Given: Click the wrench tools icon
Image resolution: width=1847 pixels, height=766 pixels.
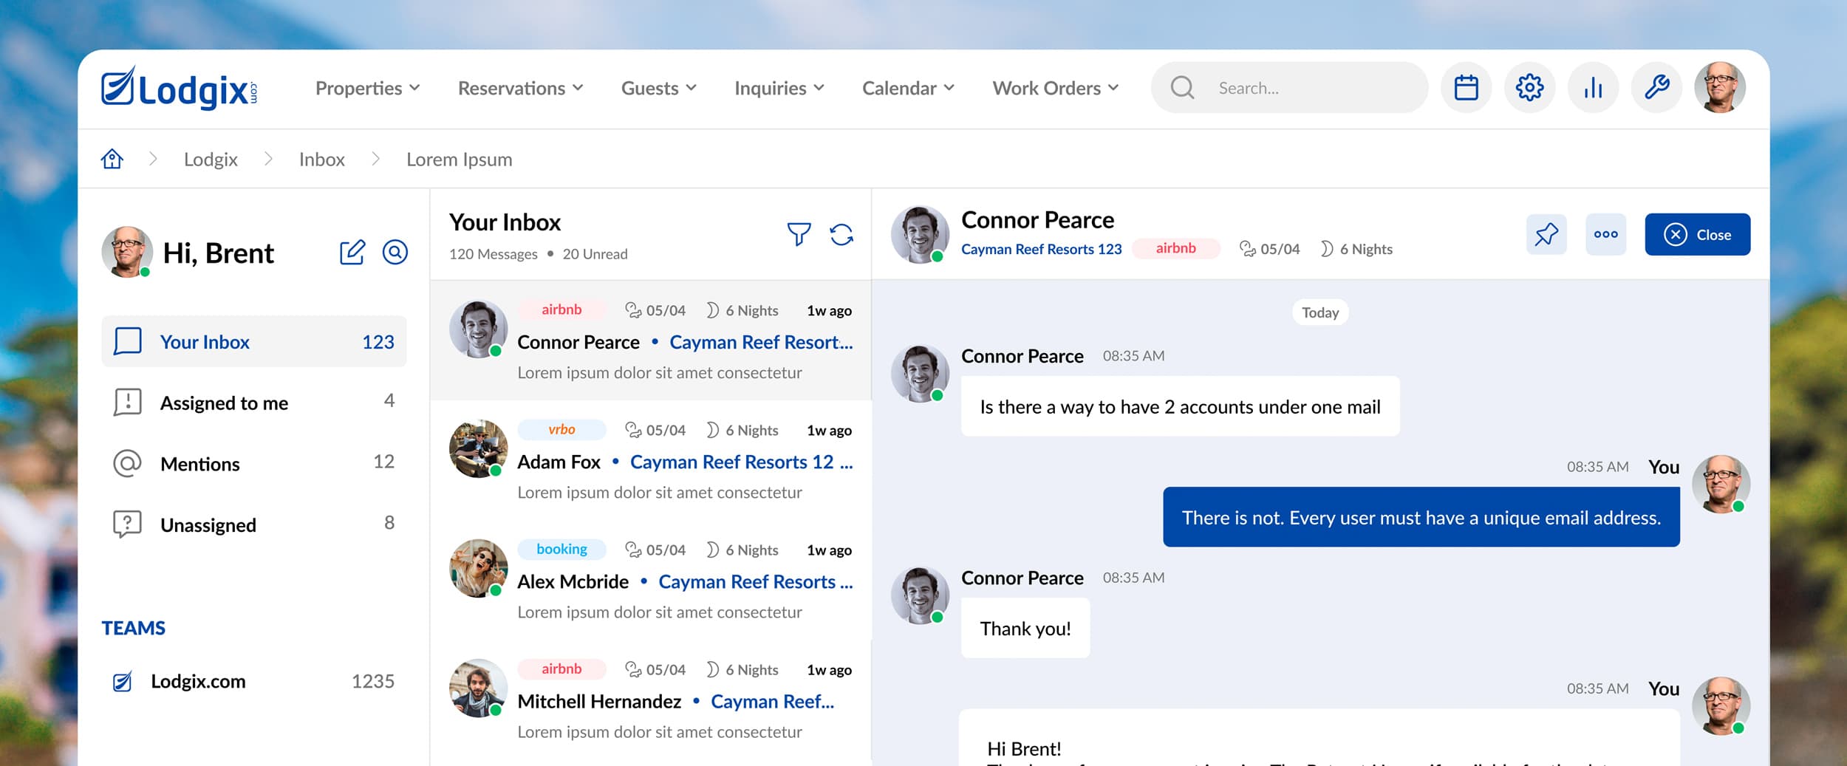Looking at the screenshot, I should click(x=1656, y=88).
